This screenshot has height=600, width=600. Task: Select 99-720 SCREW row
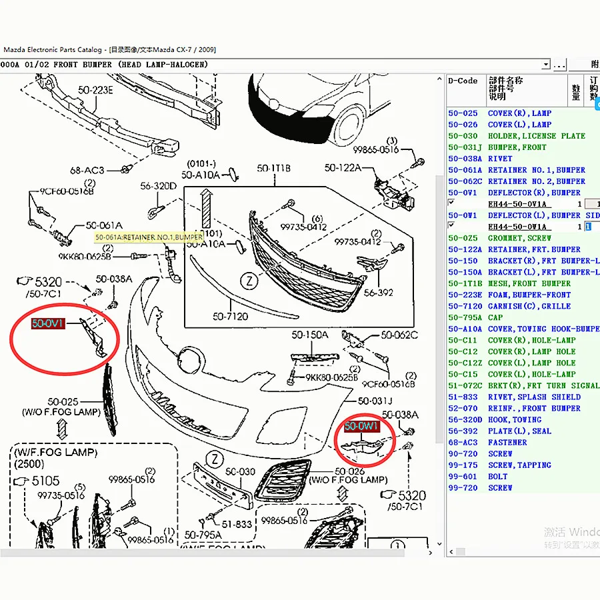(x=523, y=488)
